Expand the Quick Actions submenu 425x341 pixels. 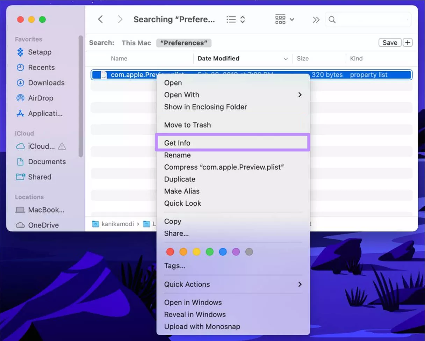233,284
